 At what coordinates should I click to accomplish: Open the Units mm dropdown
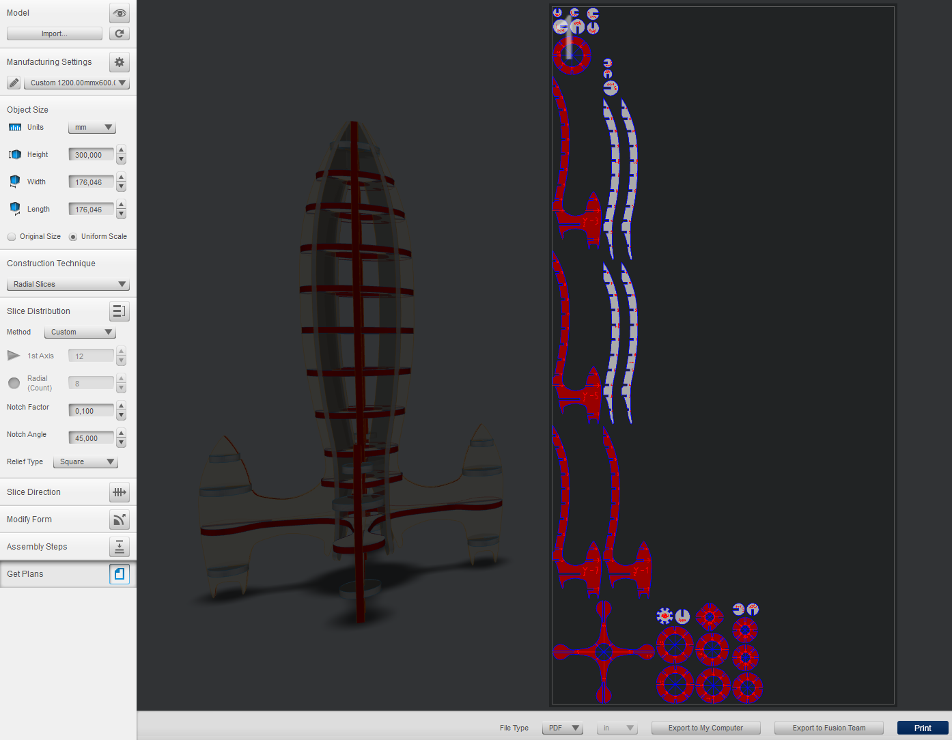tap(92, 128)
